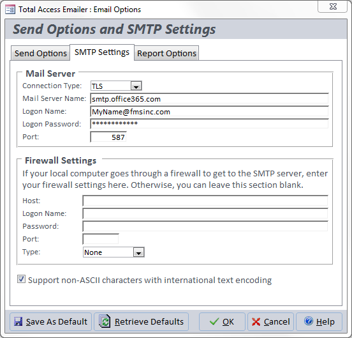The width and height of the screenshot is (352, 338).
Task: Click the Save As Default button
Action: coord(51,321)
